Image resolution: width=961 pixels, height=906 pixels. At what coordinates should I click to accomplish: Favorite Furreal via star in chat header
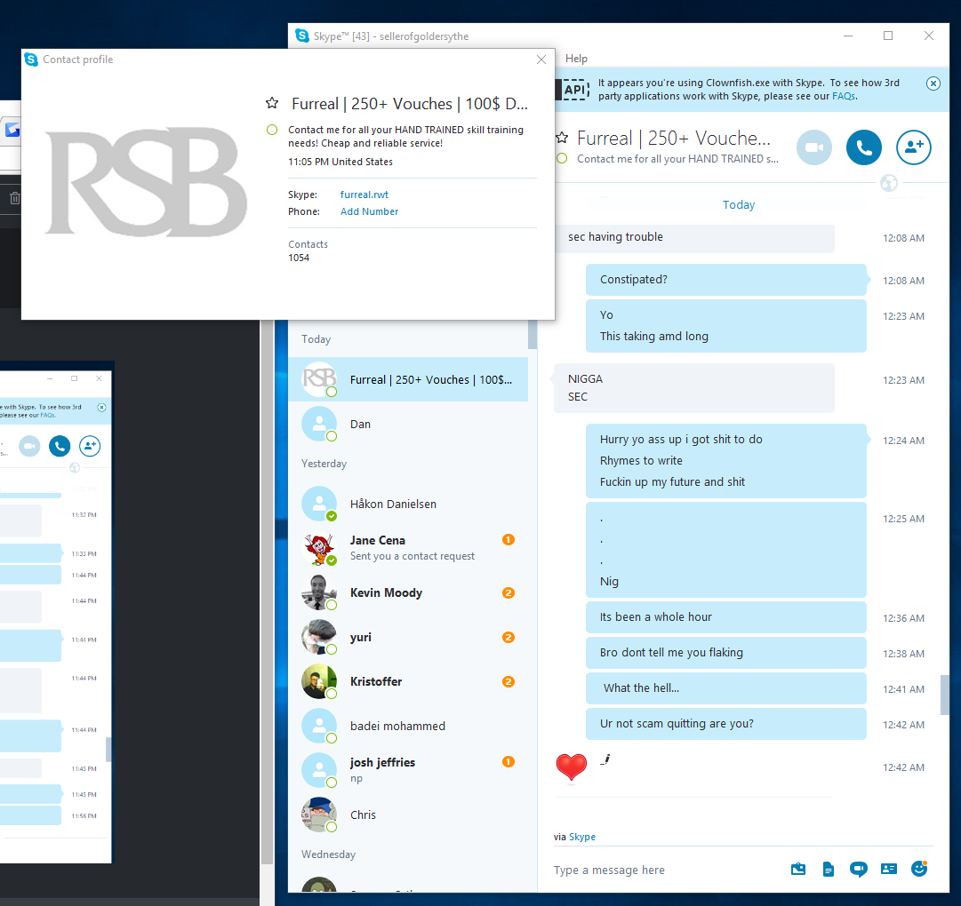(562, 138)
